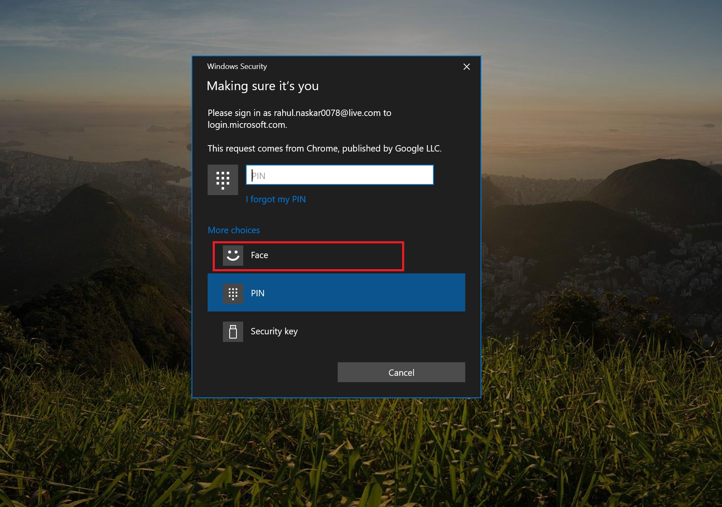
Task: Choose the Security key sign-in option
Action: (336, 331)
